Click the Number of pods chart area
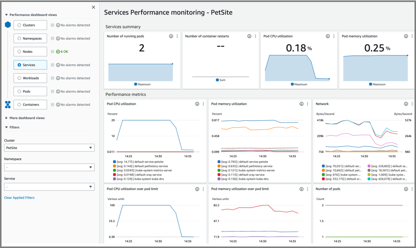This screenshot has height=248, width=416. [364, 221]
